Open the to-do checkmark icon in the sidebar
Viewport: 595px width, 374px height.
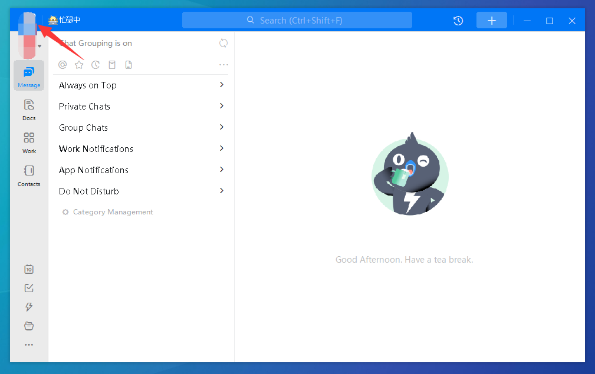pyautogui.click(x=29, y=288)
